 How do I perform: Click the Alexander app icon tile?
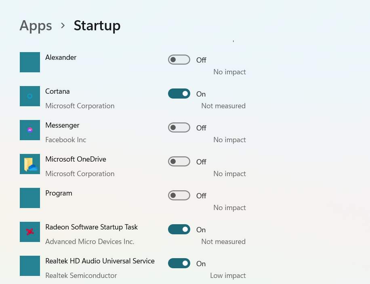coord(30,62)
